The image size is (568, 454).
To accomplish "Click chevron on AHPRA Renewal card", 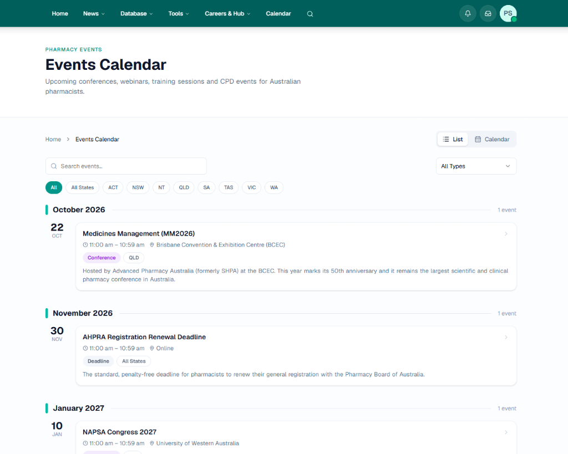I will [506, 338].
